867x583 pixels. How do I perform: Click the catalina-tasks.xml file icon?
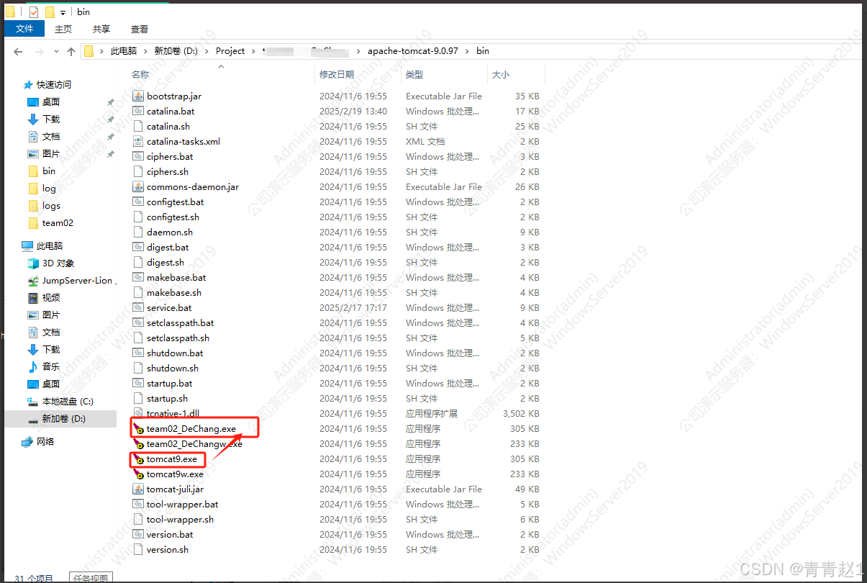tap(139, 141)
